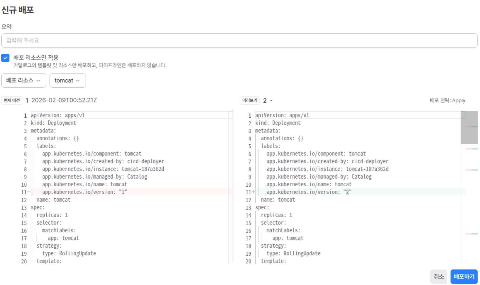Click timestamp 2026-02-09T00:52:21Z
This screenshot has height=285, width=480.
pyautogui.click(x=64, y=100)
